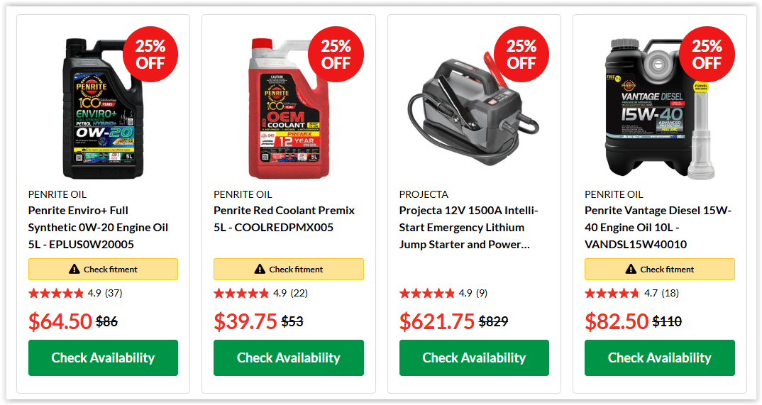762x405 pixels.
Task: Open Penrite Enviro+ Full Synthetic 0W-20 title link
Action: [98, 227]
